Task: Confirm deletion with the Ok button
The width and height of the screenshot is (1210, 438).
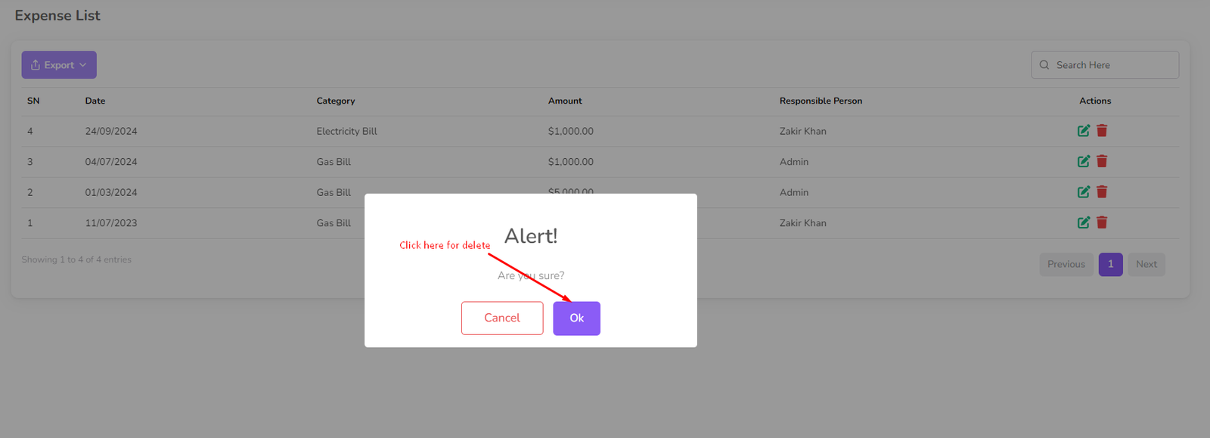Action: (x=576, y=318)
